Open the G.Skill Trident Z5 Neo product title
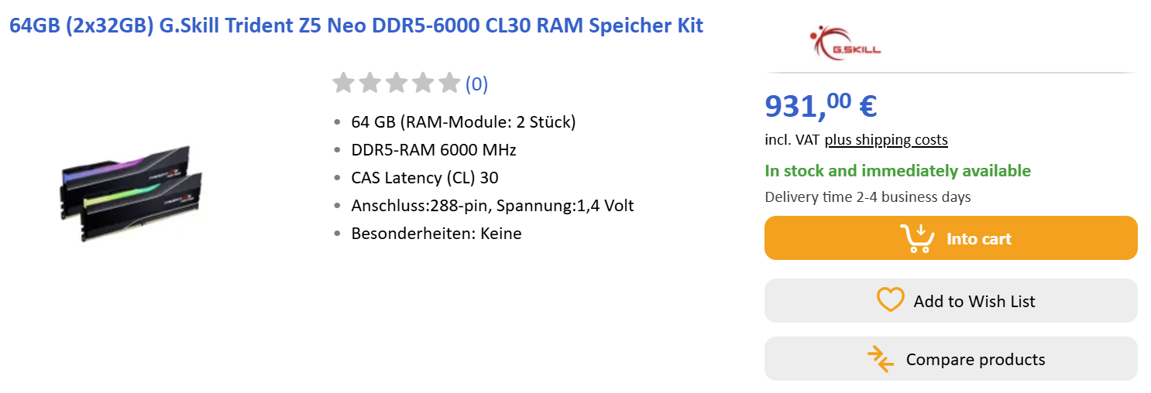 click(356, 26)
